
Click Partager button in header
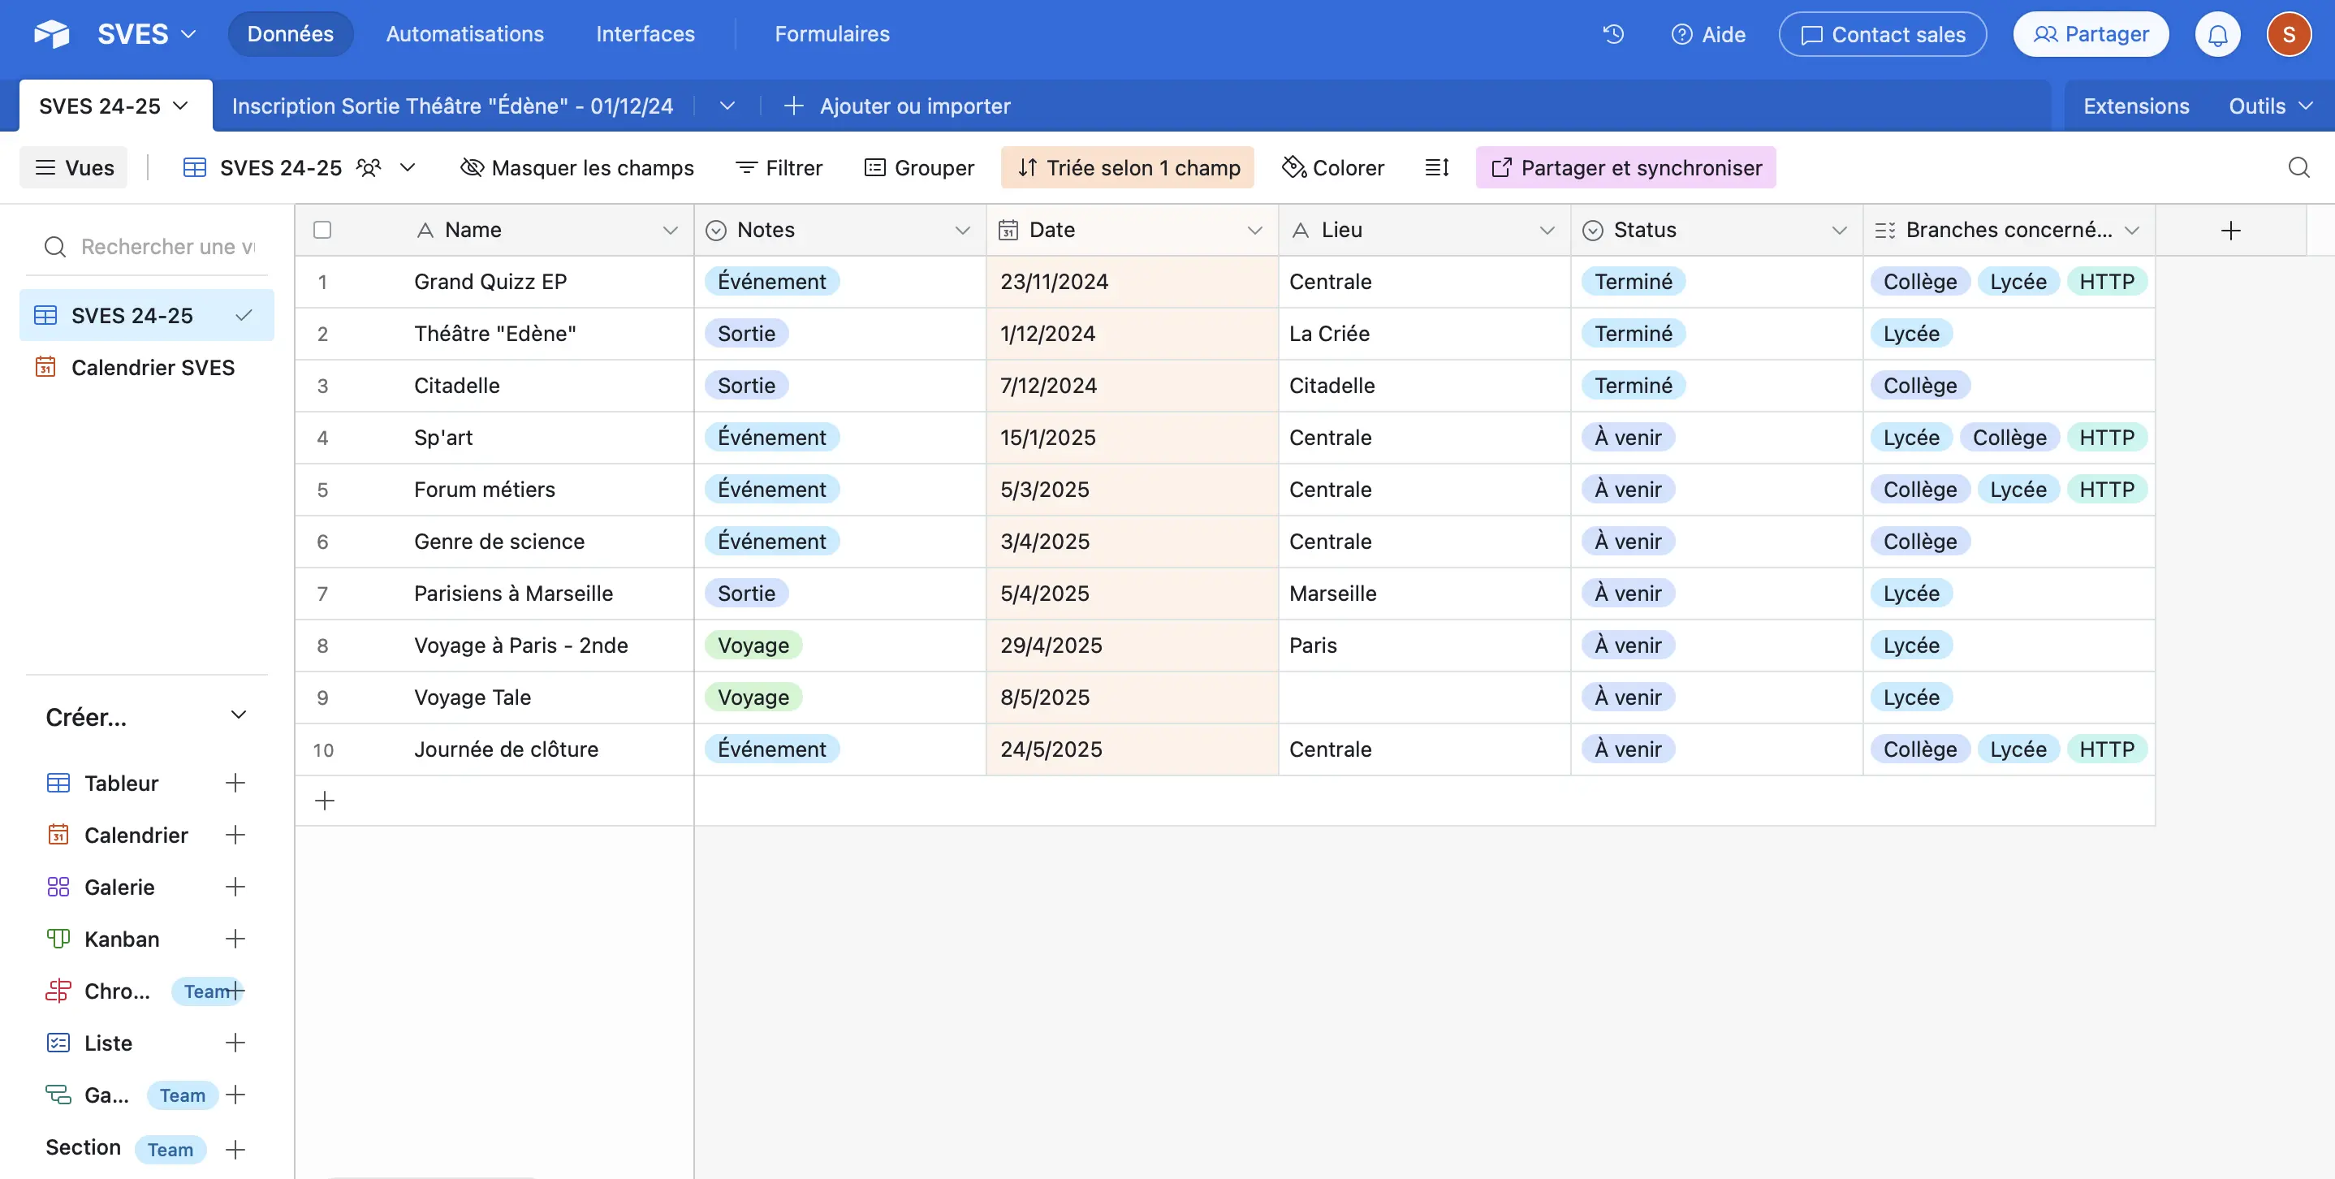pyautogui.click(x=2091, y=34)
